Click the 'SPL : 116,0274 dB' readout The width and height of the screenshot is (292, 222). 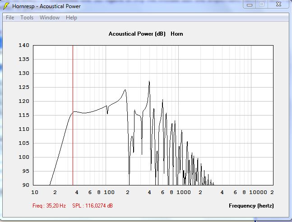[x=93, y=206]
